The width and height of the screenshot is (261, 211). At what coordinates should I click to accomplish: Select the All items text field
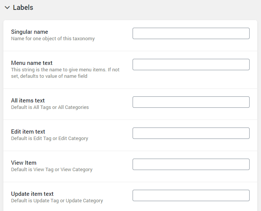[x=191, y=102]
